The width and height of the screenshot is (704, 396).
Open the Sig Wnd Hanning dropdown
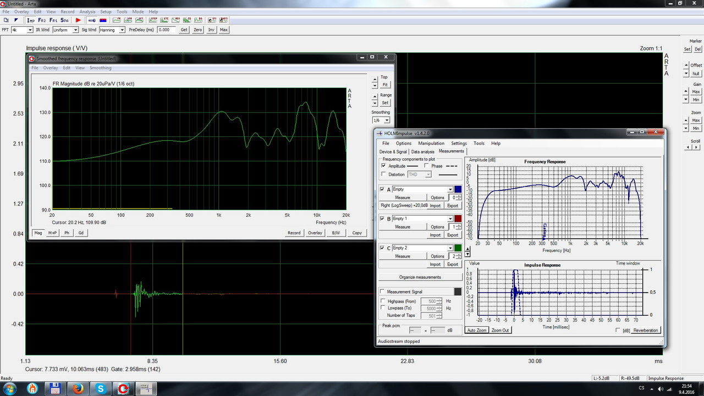point(122,30)
